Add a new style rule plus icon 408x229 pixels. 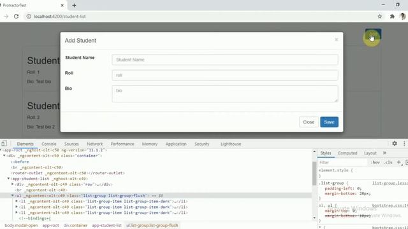(x=399, y=162)
